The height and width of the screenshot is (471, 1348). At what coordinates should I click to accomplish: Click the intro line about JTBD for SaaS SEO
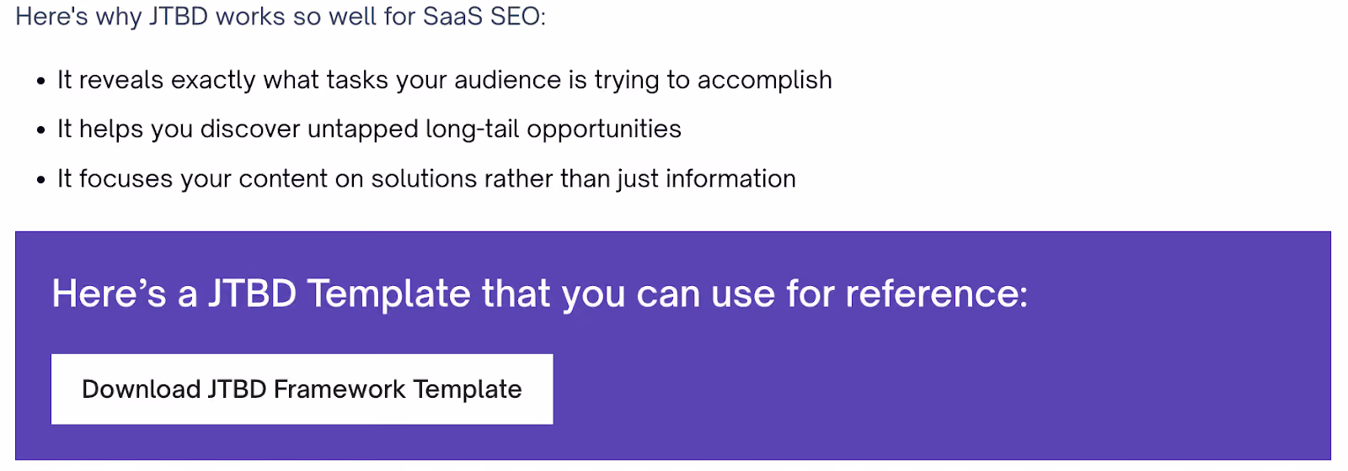(x=281, y=17)
